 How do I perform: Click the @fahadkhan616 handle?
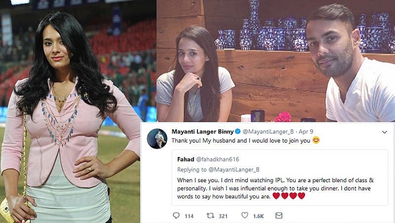pyautogui.click(x=218, y=159)
